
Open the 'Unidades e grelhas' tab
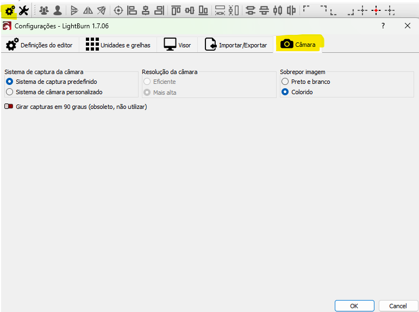[x=118, y=45]
